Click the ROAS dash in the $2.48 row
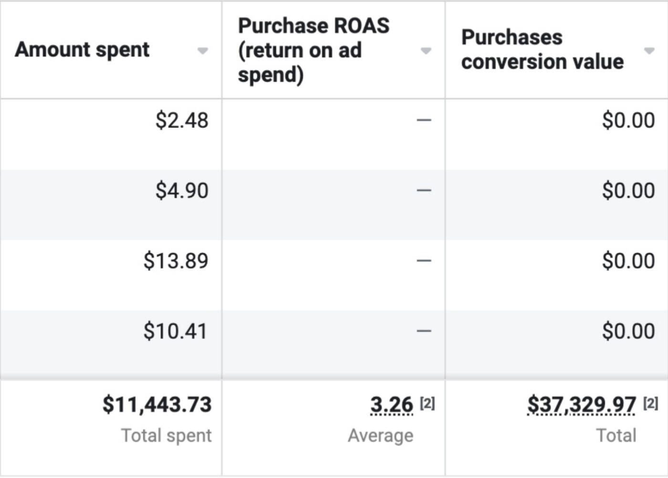 (x=424, y=120)
